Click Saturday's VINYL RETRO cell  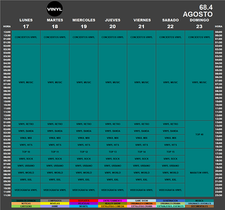coord(170,124)
